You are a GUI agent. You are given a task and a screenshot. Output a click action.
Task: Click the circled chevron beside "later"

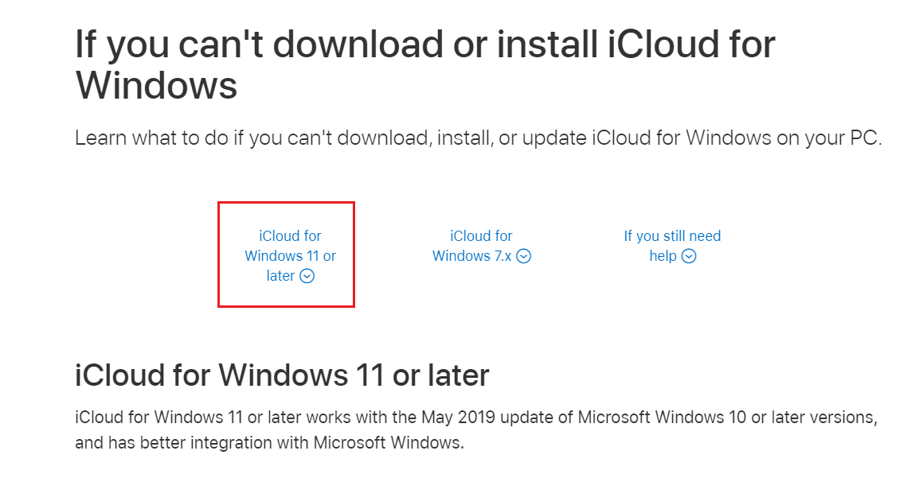tap(307, 276)
